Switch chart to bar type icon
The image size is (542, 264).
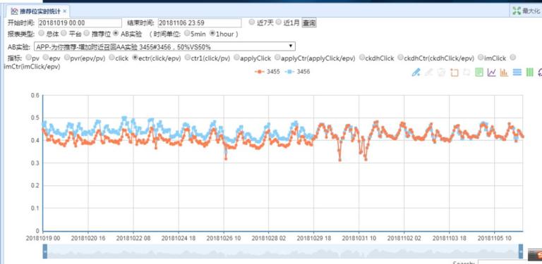click(x=504, y=73)
